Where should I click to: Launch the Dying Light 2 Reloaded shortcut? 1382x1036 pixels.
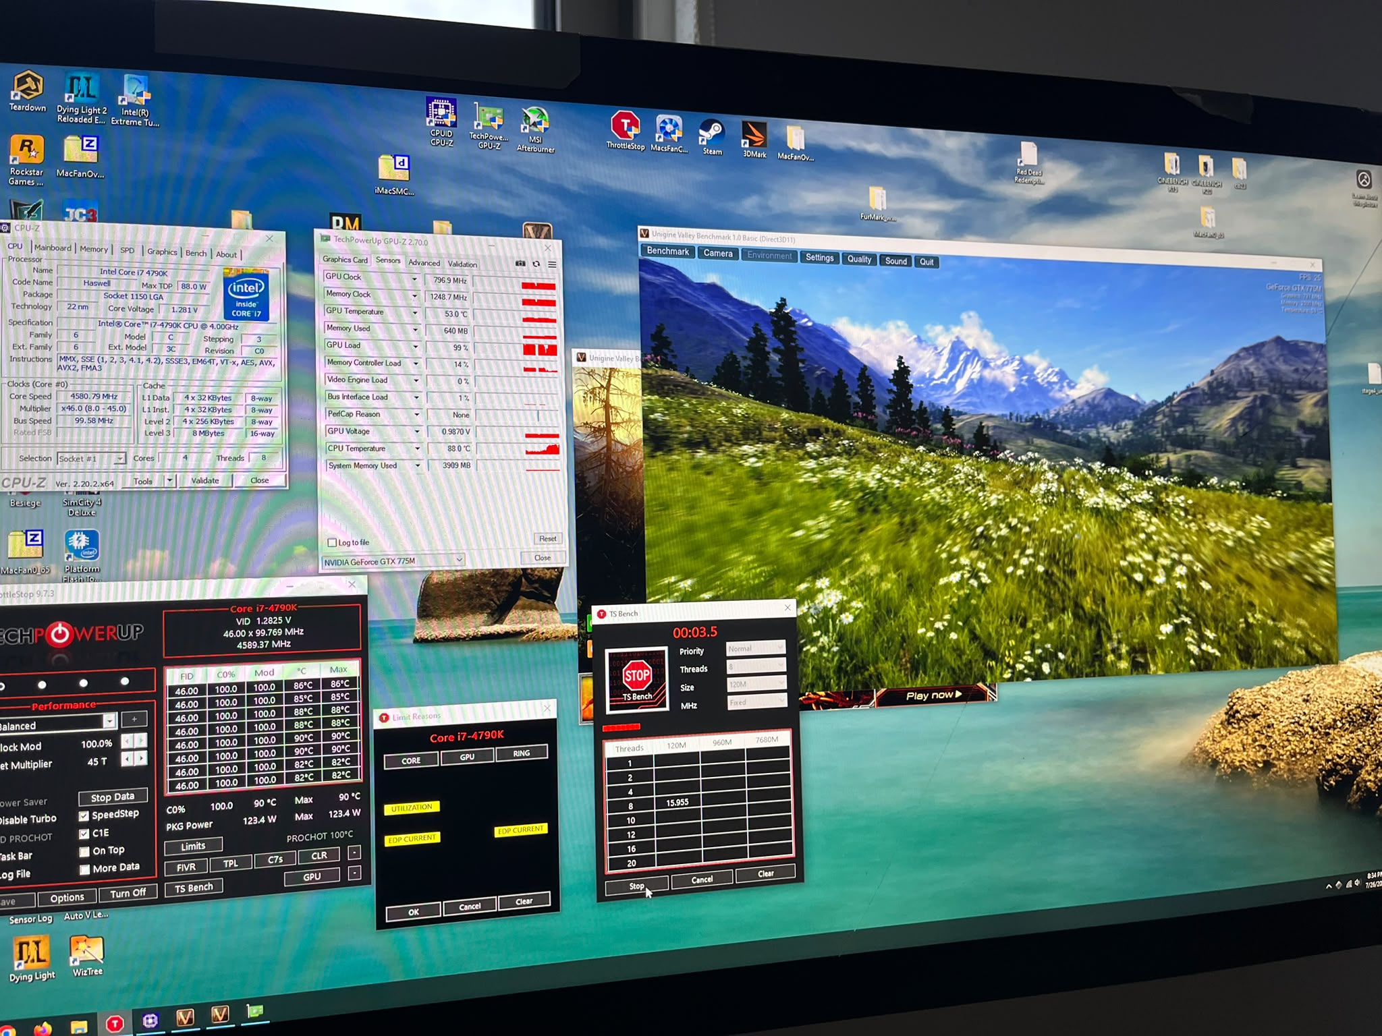tap(82, 98)
